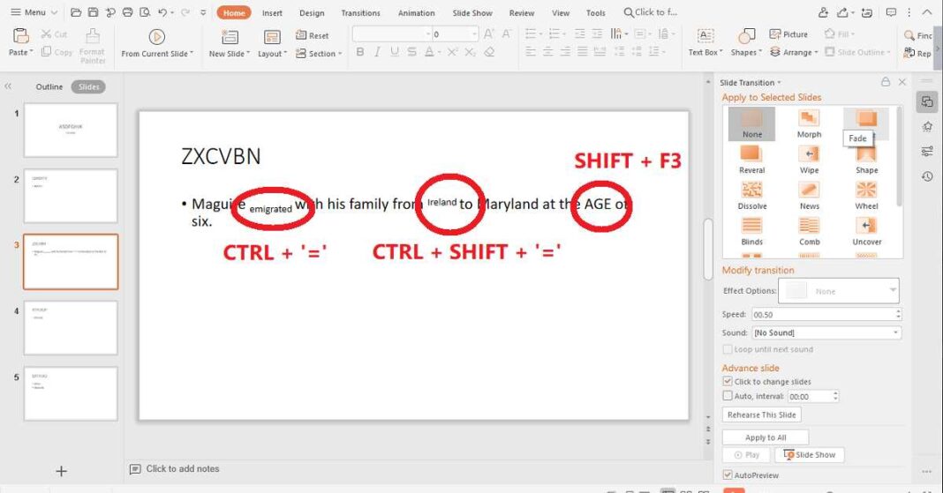The width and height of the screenshot is (943, 493).
Task: Apply superscript formatting icon
Action: tap(453, 52)
